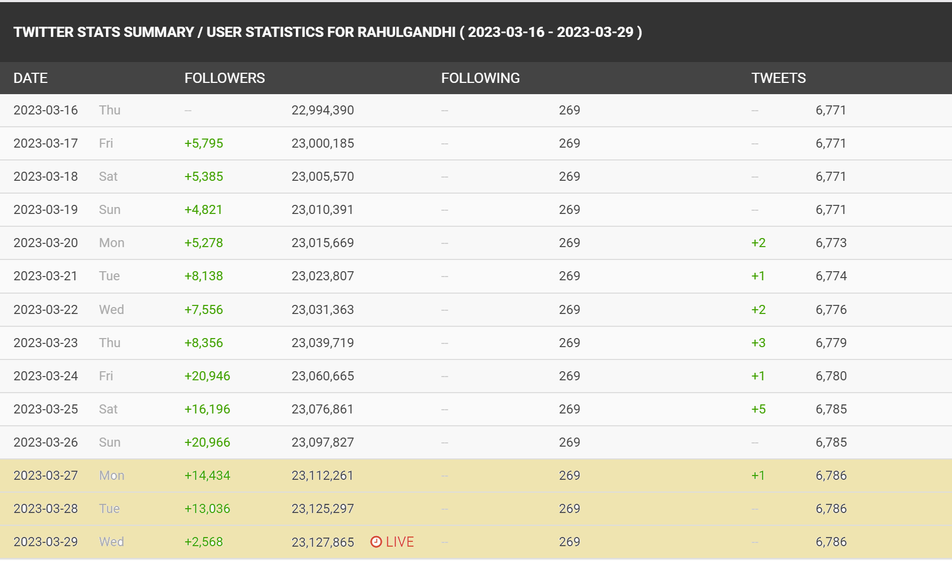Viewport: 952px width, 567px height.
Task: Click the +20,946 gain on 2023-03-24
Action: [207, 376]
